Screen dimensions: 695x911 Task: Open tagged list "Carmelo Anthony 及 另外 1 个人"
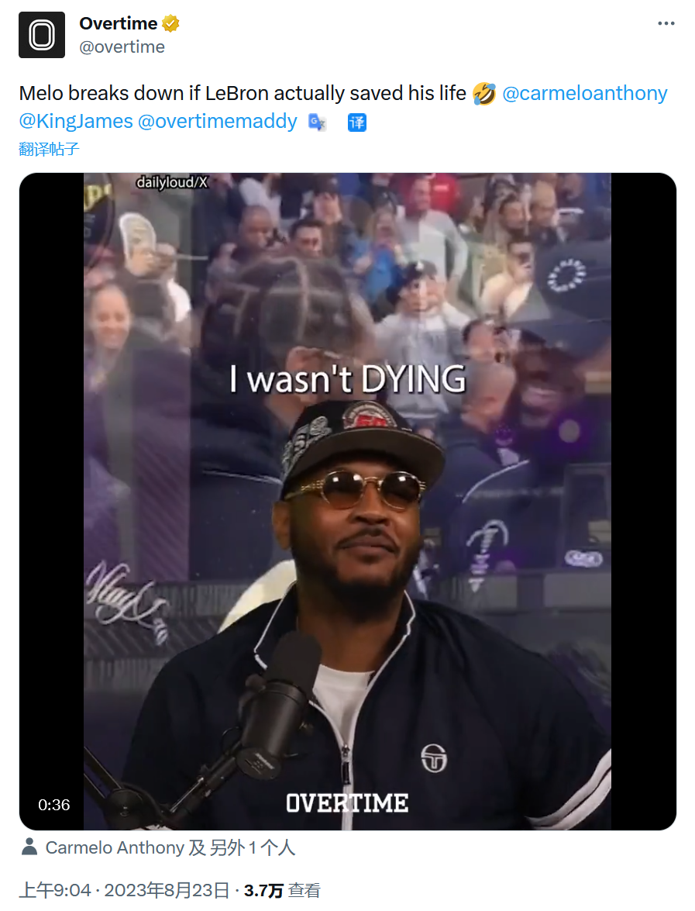click(170, 847)
